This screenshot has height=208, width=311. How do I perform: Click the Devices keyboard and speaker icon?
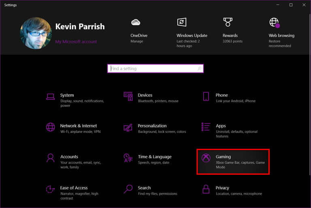pos(128,96)
